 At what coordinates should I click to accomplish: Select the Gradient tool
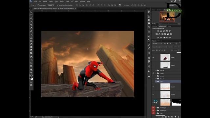(31, 47)
